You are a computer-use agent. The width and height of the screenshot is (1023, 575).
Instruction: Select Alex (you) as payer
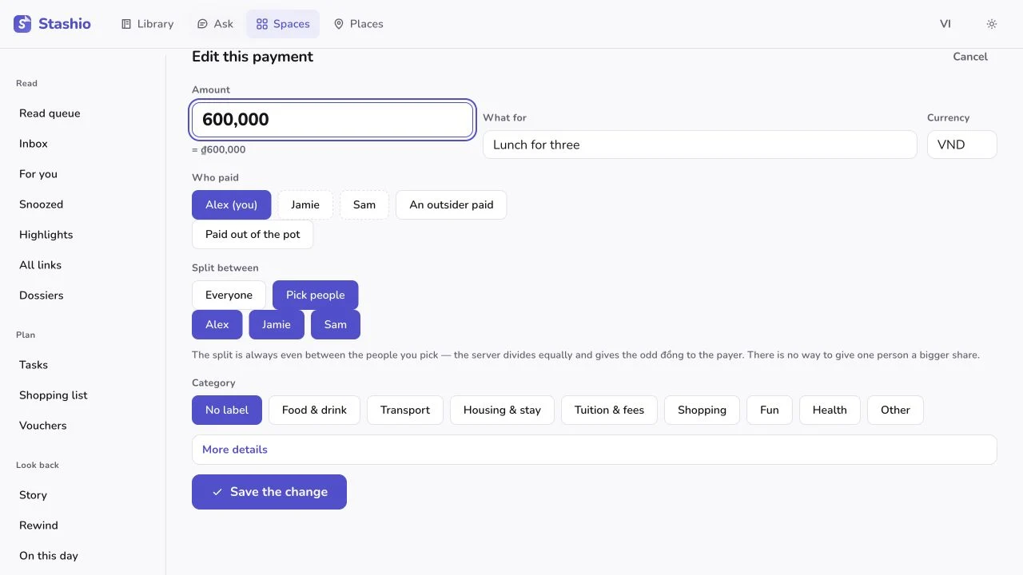point(232,205)
